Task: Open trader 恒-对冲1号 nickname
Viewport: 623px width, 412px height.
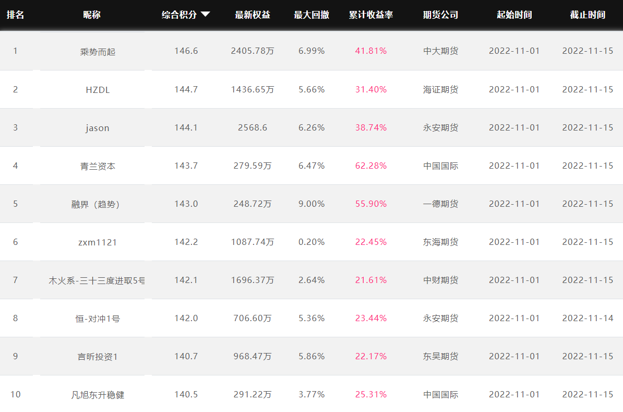Action: click(98, 319)
